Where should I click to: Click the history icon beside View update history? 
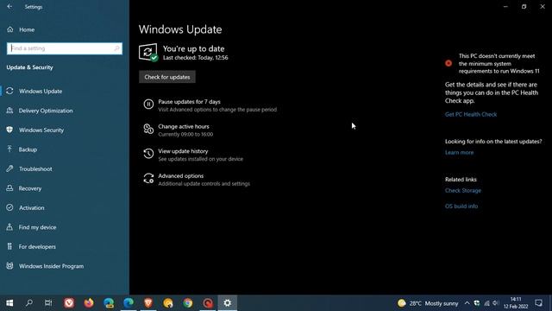[x=148, y=154]
